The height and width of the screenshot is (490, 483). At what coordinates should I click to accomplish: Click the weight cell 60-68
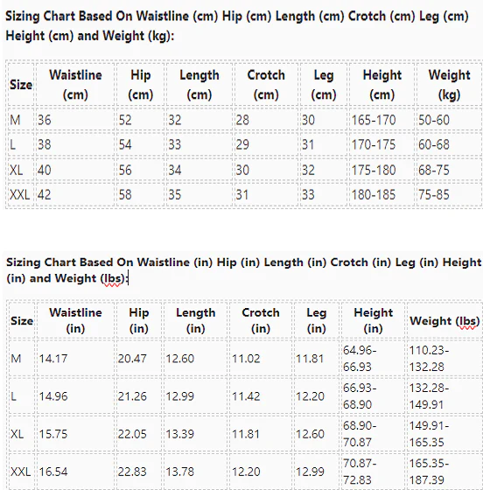pos(449,144)
